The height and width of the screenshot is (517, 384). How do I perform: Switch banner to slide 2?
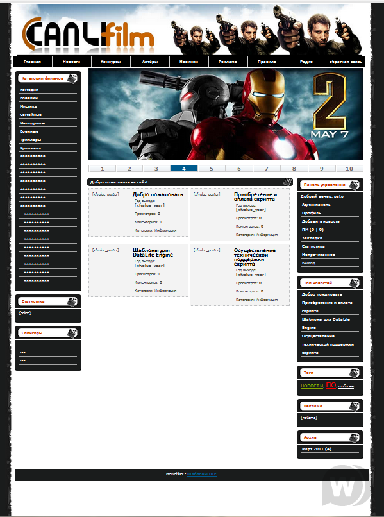[129, 169]
